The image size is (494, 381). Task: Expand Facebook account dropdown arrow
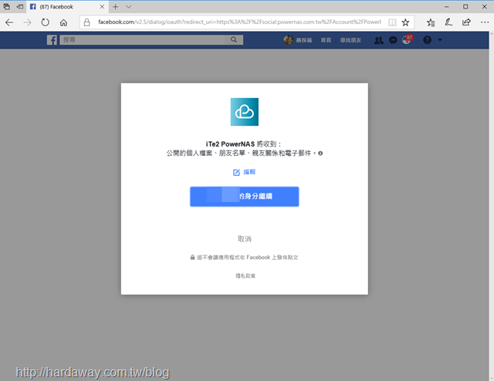[440, 40]
